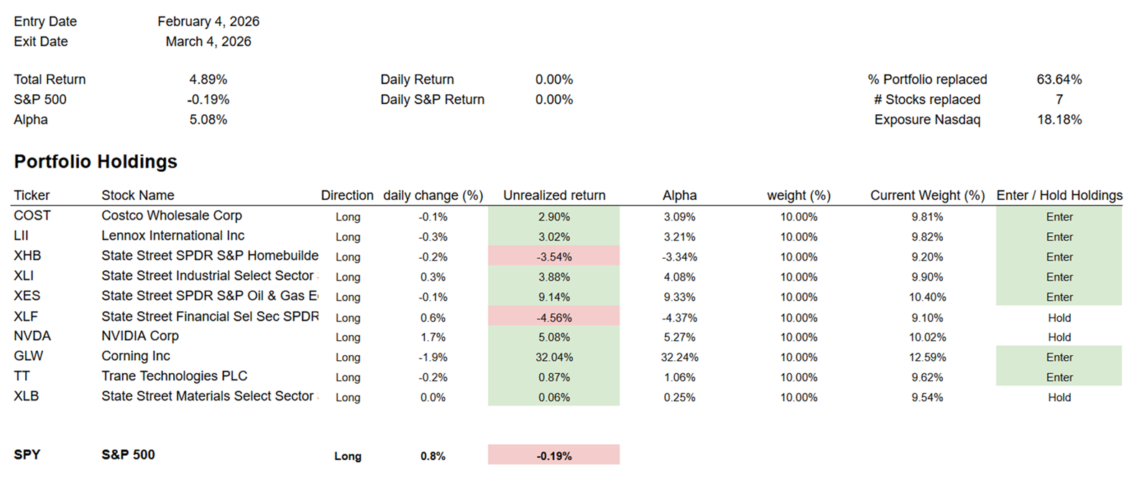Click the Current Weight (%) column header

pos(927,196)
